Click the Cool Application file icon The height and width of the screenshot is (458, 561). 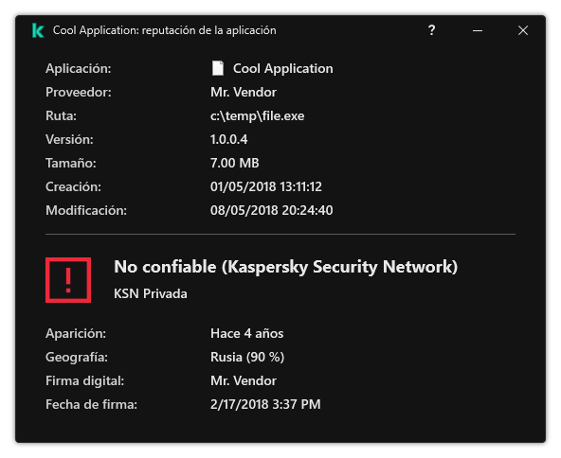click(x=218, y=68)
